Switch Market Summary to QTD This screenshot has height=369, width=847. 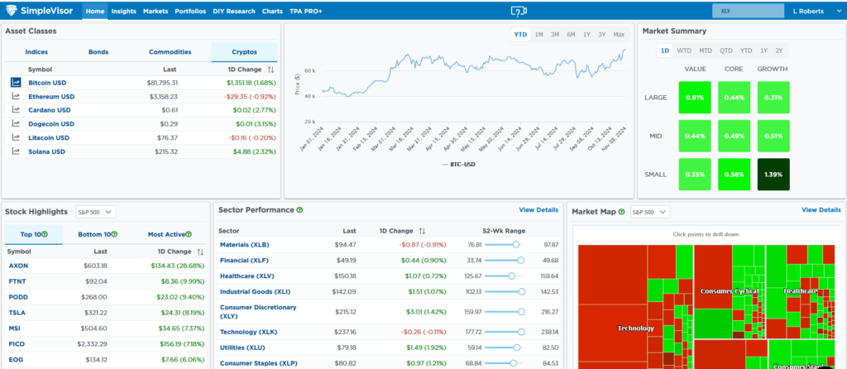(x=726, y=50)
